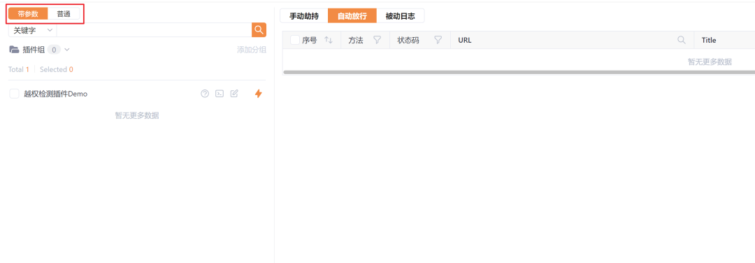Screen dimensions: 755x263
Task: Open help for 越权检测插件Demo plugin
Action: pyautogui.click(x=205, y=94)
